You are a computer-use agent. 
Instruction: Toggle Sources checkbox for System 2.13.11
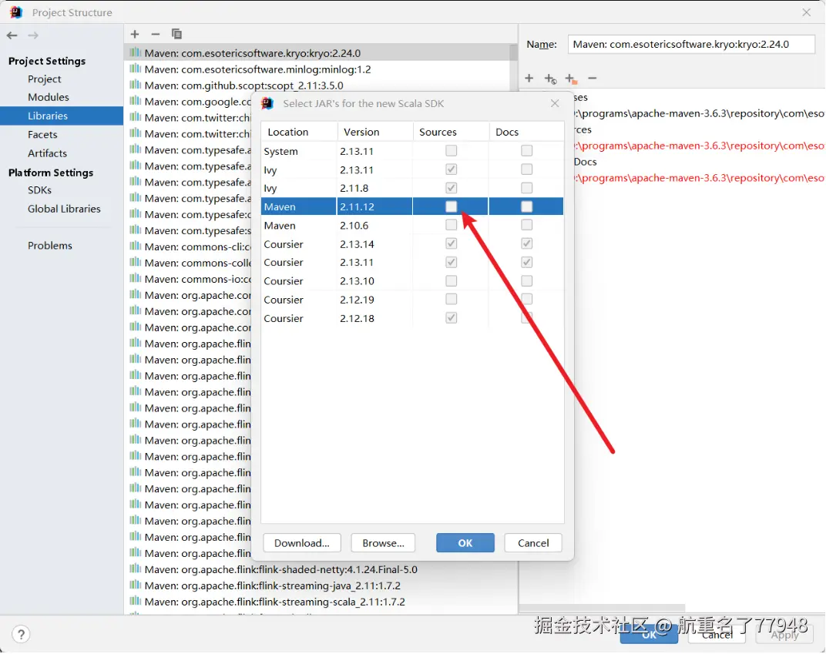pos(451,151)
